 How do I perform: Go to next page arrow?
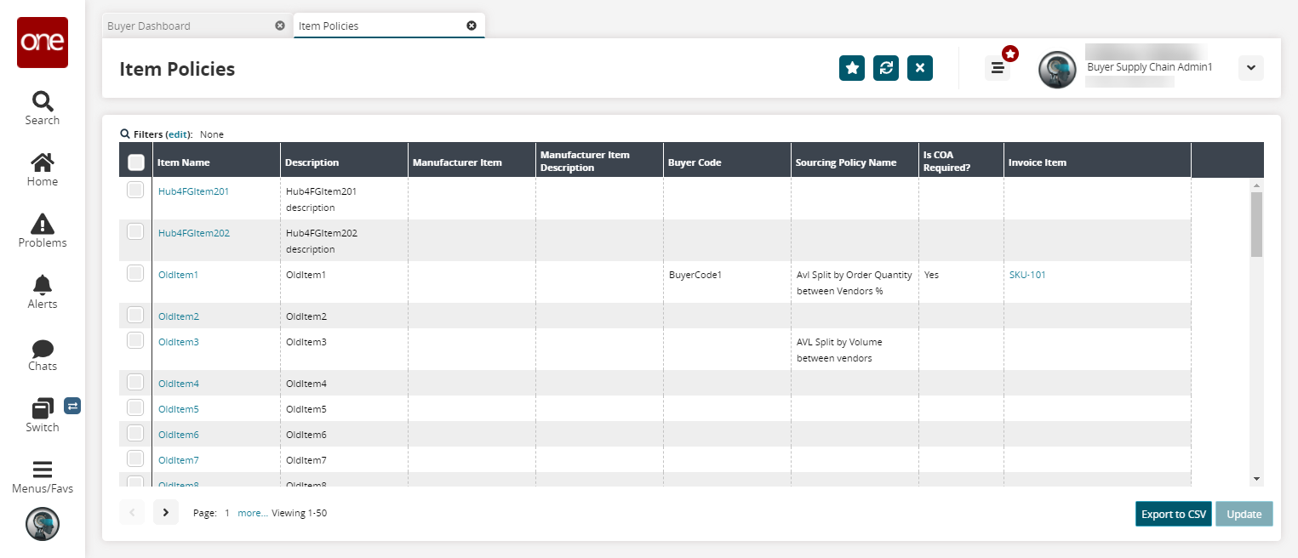point(166,512)
